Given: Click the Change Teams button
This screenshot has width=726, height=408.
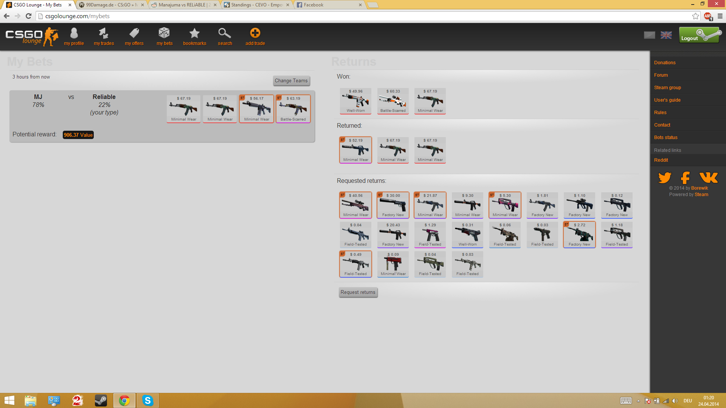Looking at the screenshot, I should (x=291, y=80).
